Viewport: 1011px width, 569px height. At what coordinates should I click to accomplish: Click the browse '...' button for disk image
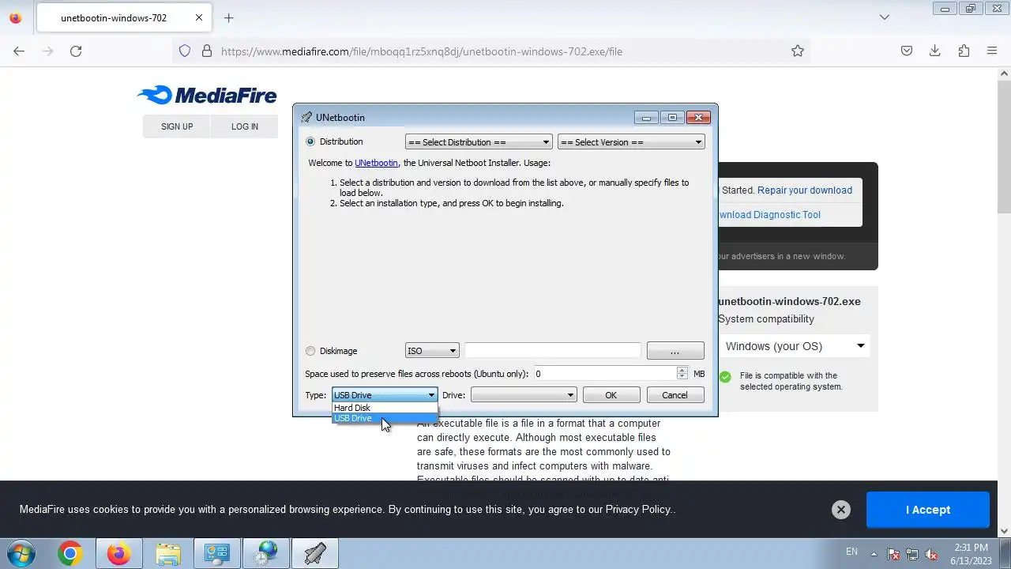[x=675, y=351]
